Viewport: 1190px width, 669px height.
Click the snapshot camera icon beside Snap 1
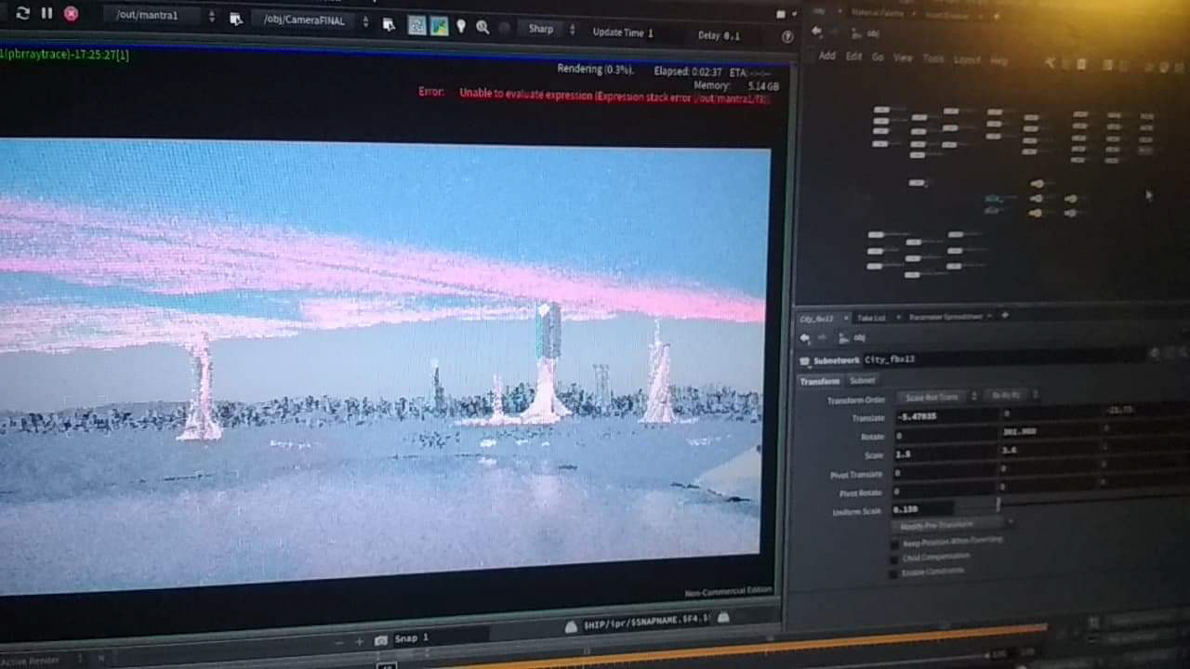(381, 640)
